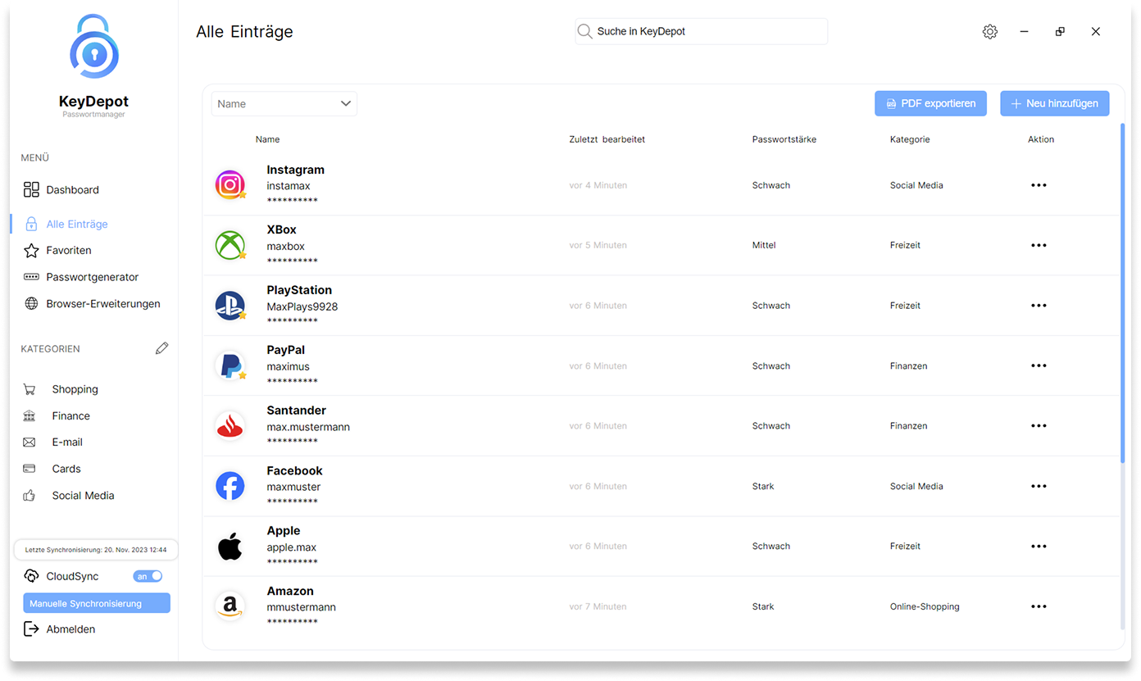The width and height of the screenshot is (1141, 681).
Task: Click the Dashboard grid icon
Action: point(31,189)
